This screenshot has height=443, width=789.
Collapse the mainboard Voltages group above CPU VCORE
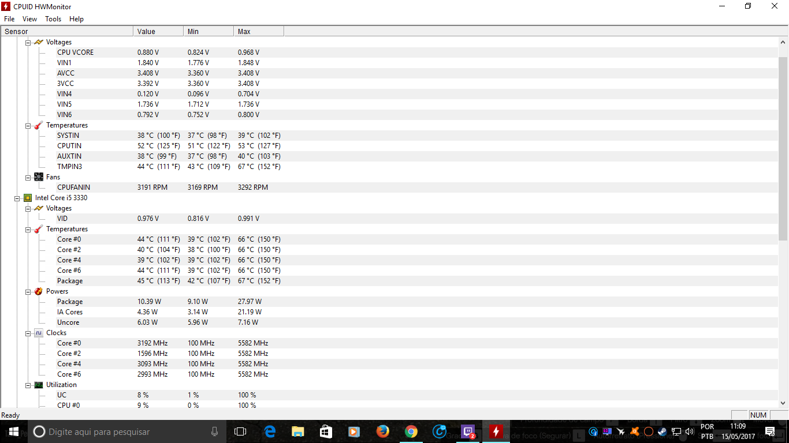(x=28, y=42)
